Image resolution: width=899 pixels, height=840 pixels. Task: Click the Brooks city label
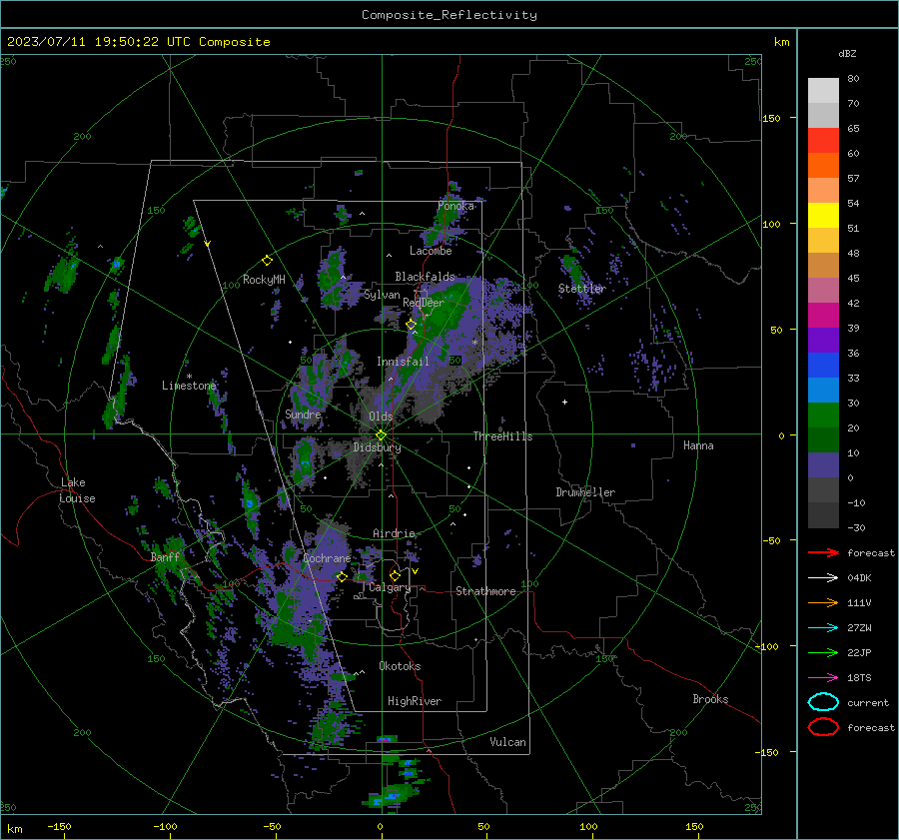point(710,699)
